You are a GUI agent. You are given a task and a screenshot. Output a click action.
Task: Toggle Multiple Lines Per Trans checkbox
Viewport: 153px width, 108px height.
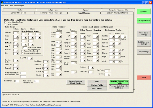[x=5, y=22]
